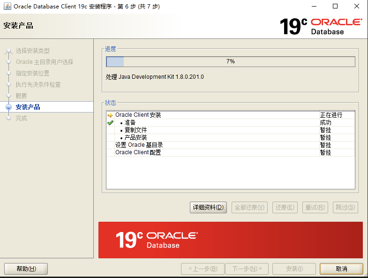This screenshot has width=368, height=278.
Task: Click the 下一步(N) next button
Action: pos(247,269)
